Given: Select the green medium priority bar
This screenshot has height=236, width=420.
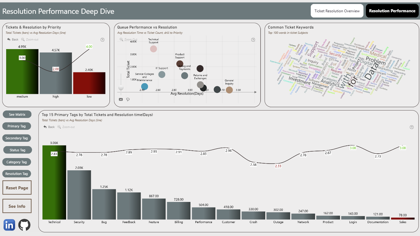Looking at the screenshot, I should point(22,72).
